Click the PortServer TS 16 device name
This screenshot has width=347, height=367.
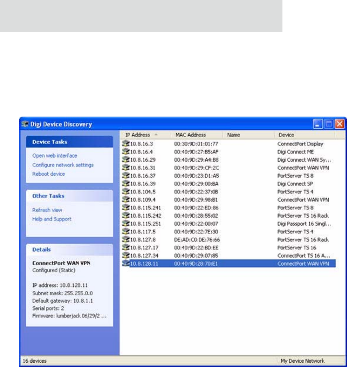pyautogui.click(x=297, y=248)
